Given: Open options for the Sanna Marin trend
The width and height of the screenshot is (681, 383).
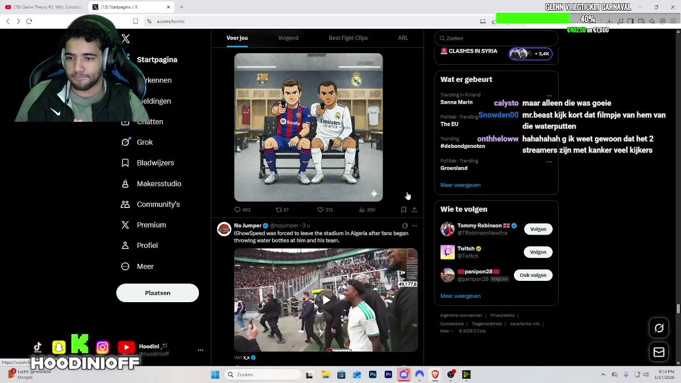Looking at the screenshot, I should pos(549,96).
